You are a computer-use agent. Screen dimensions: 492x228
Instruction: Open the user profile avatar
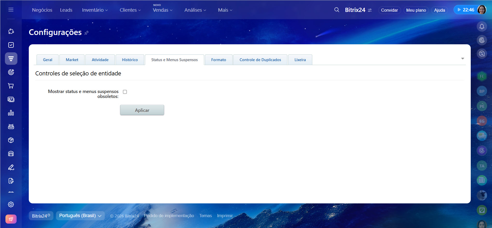[482, 10]
